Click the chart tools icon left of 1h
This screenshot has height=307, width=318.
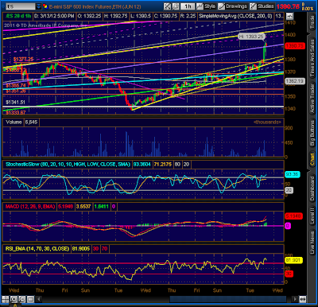pos(167,6)
